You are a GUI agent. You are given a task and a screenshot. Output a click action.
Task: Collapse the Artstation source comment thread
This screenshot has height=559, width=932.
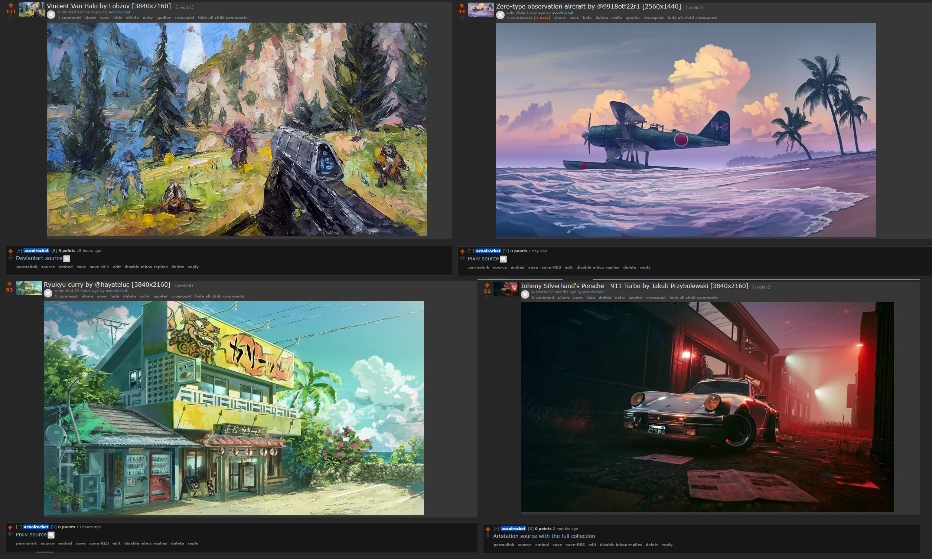point(496,529)
